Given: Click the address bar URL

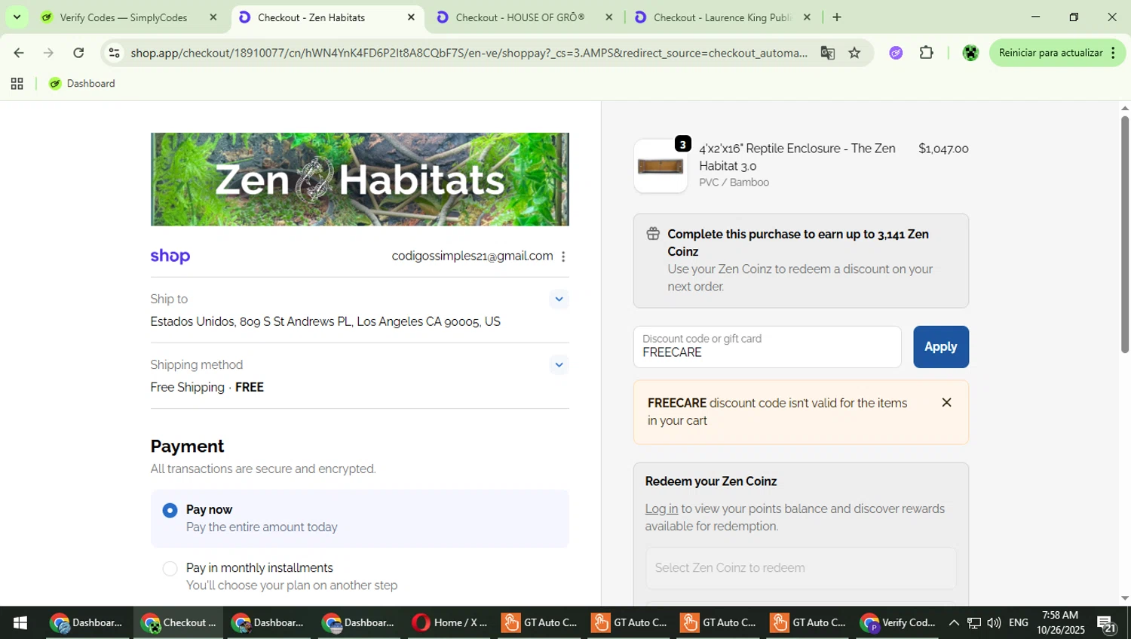Looking at the screenshot, I should coord(467,53).
